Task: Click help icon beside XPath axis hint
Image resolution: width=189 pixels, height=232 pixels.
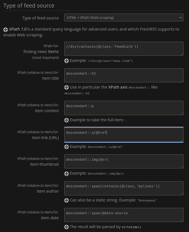Action: click(67, 87)
